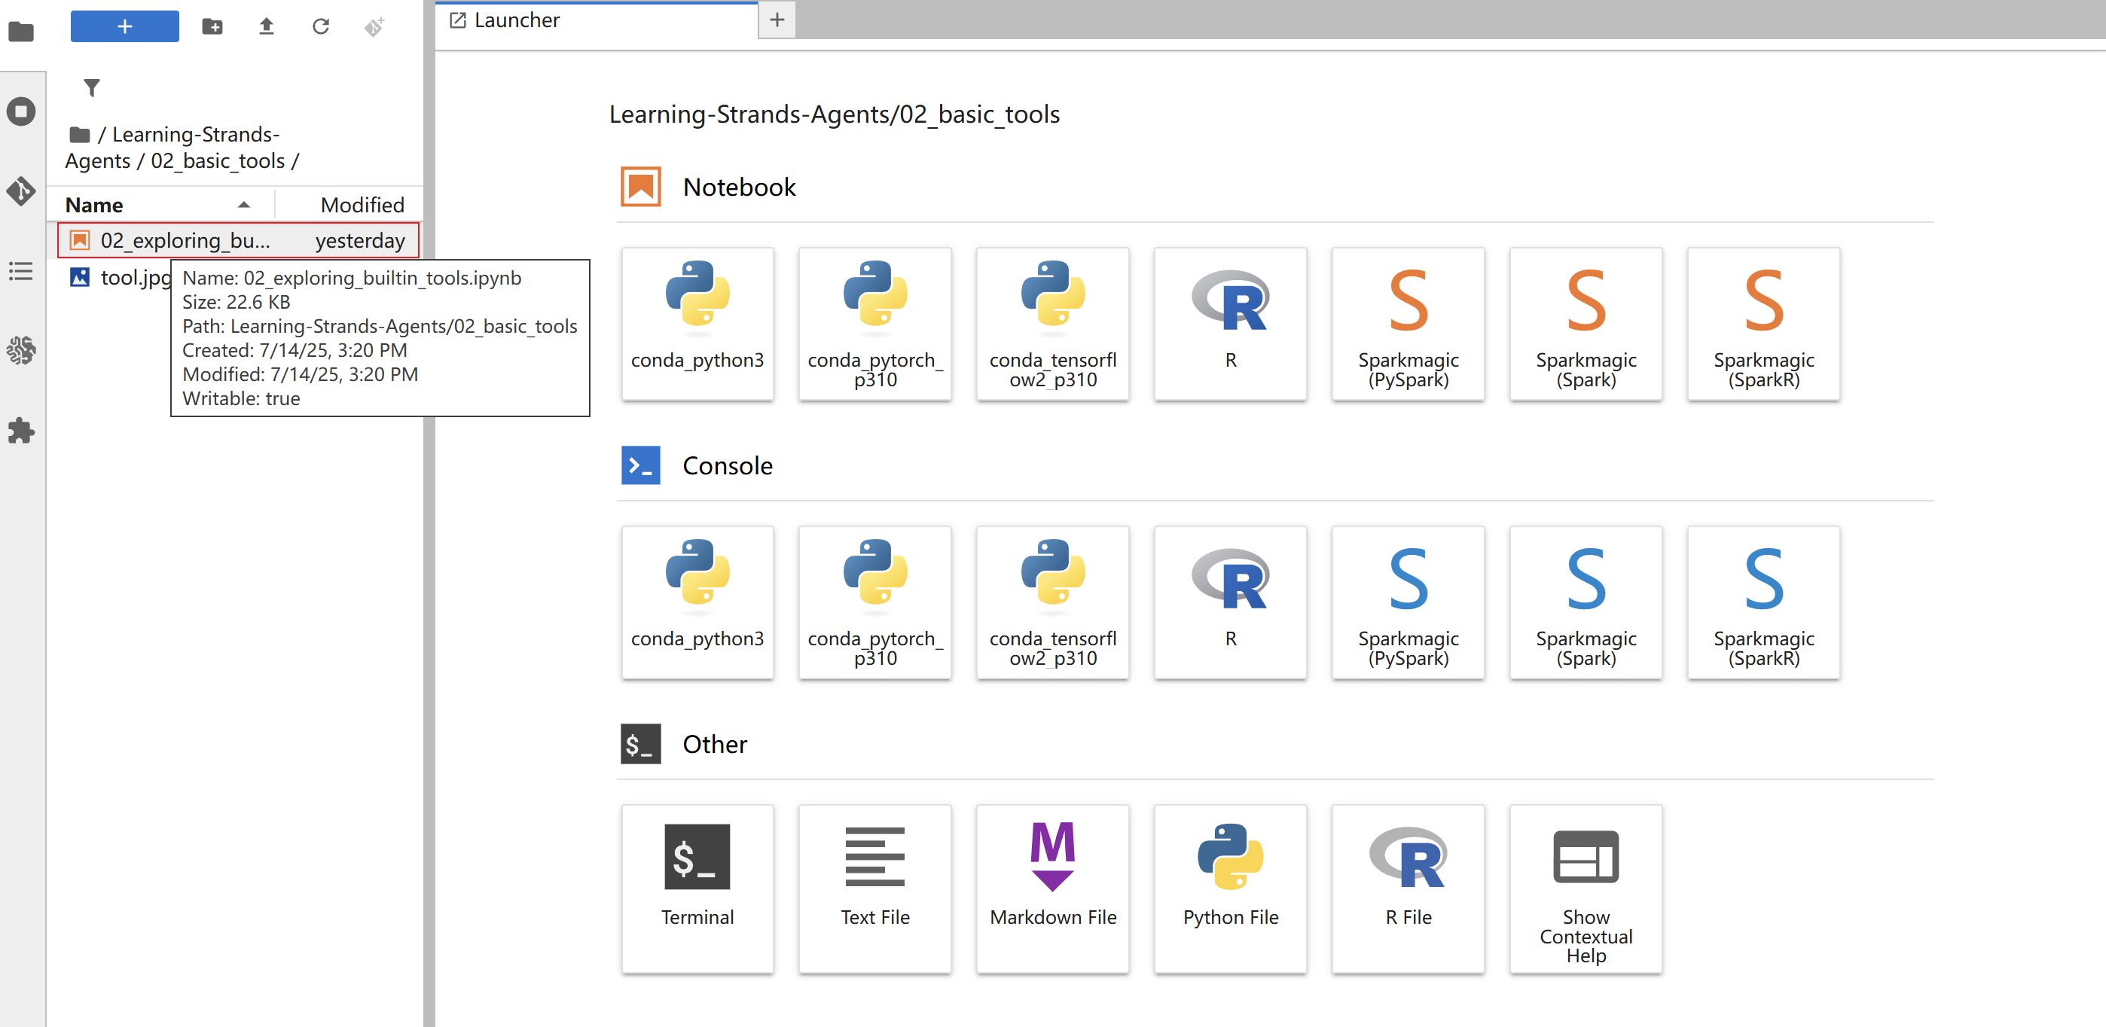Open the Git sidebar panel
This screenshot has width=2106, height=1027.
coord(21,190)
